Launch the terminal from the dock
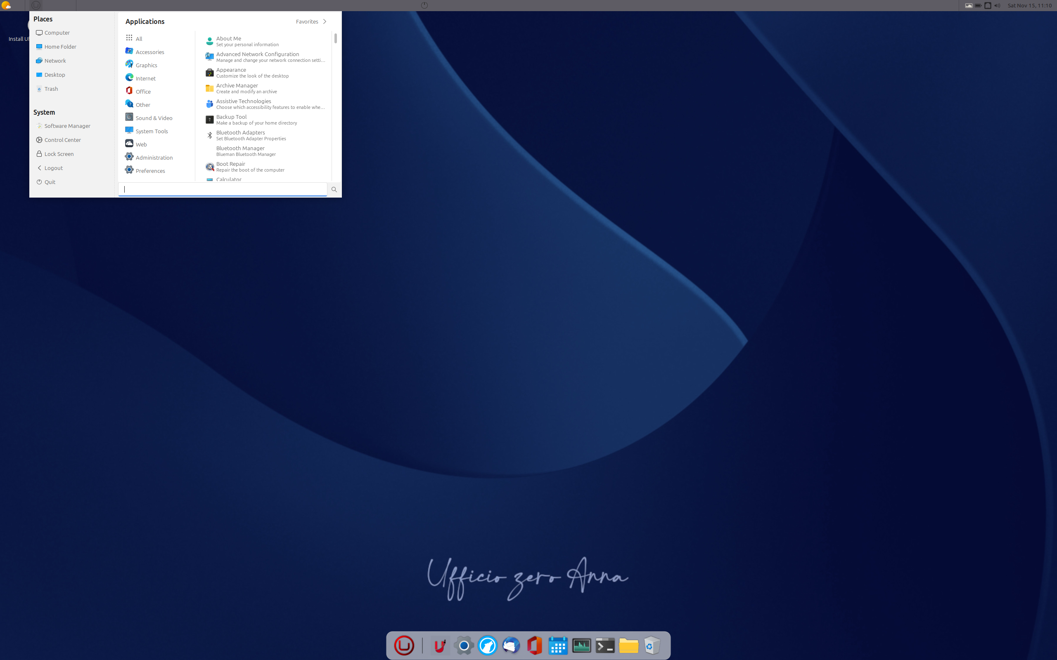1057x660 pixels. [x=605, y=645]
